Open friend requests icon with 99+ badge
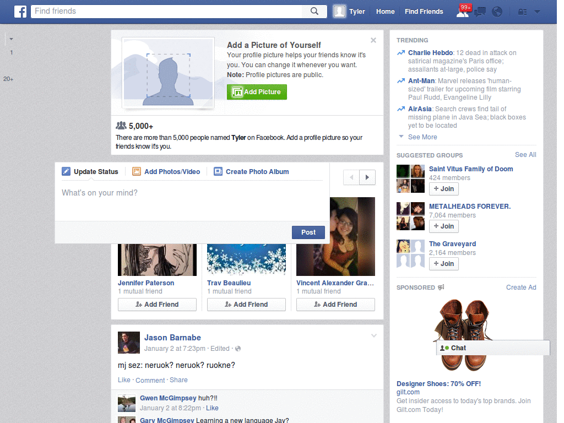This screenshot has height=423, width=564. [463, 12]
